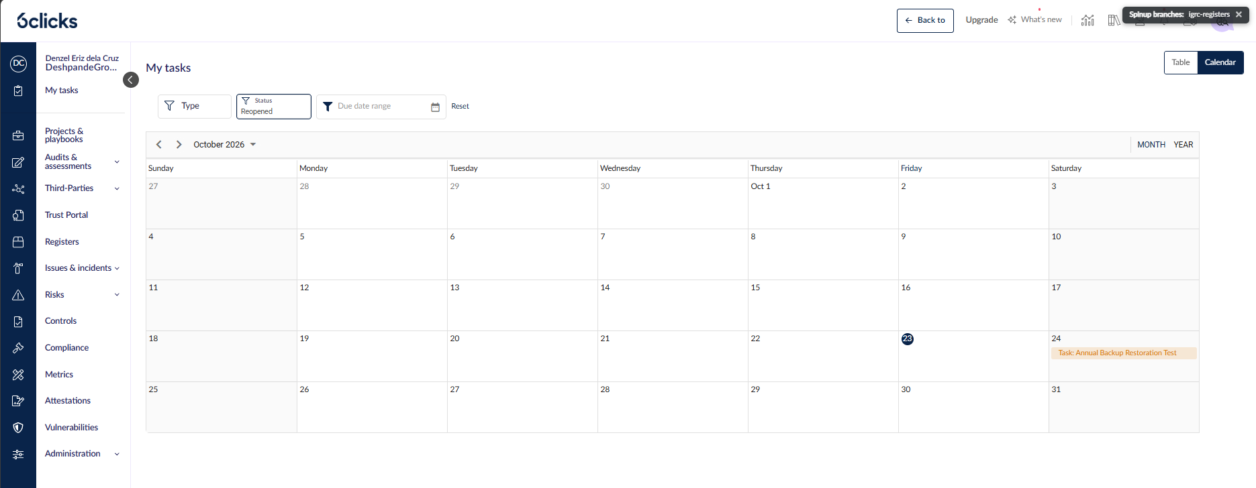Switch to Table view

click(x=1181, y=62)
